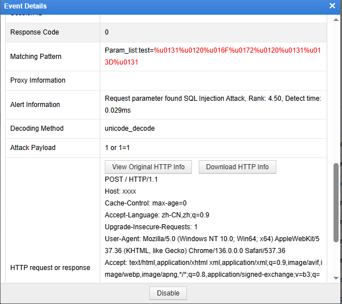342x304 pixels.
Task: Click the scrollbar down arrow
Action: [336, 277]
